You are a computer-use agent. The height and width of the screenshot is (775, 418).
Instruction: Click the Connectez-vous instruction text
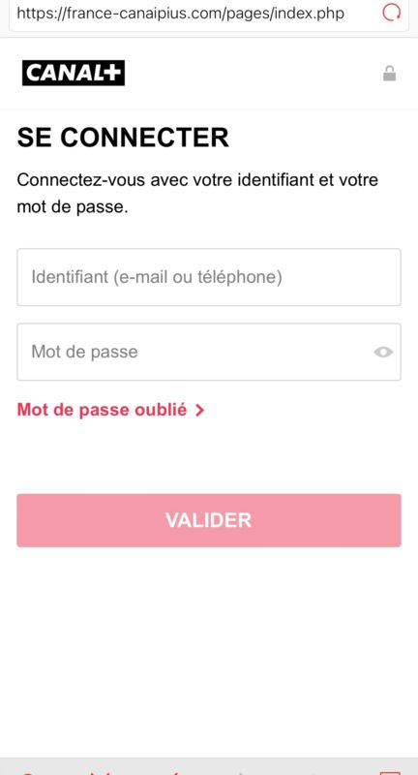(197, 193)
